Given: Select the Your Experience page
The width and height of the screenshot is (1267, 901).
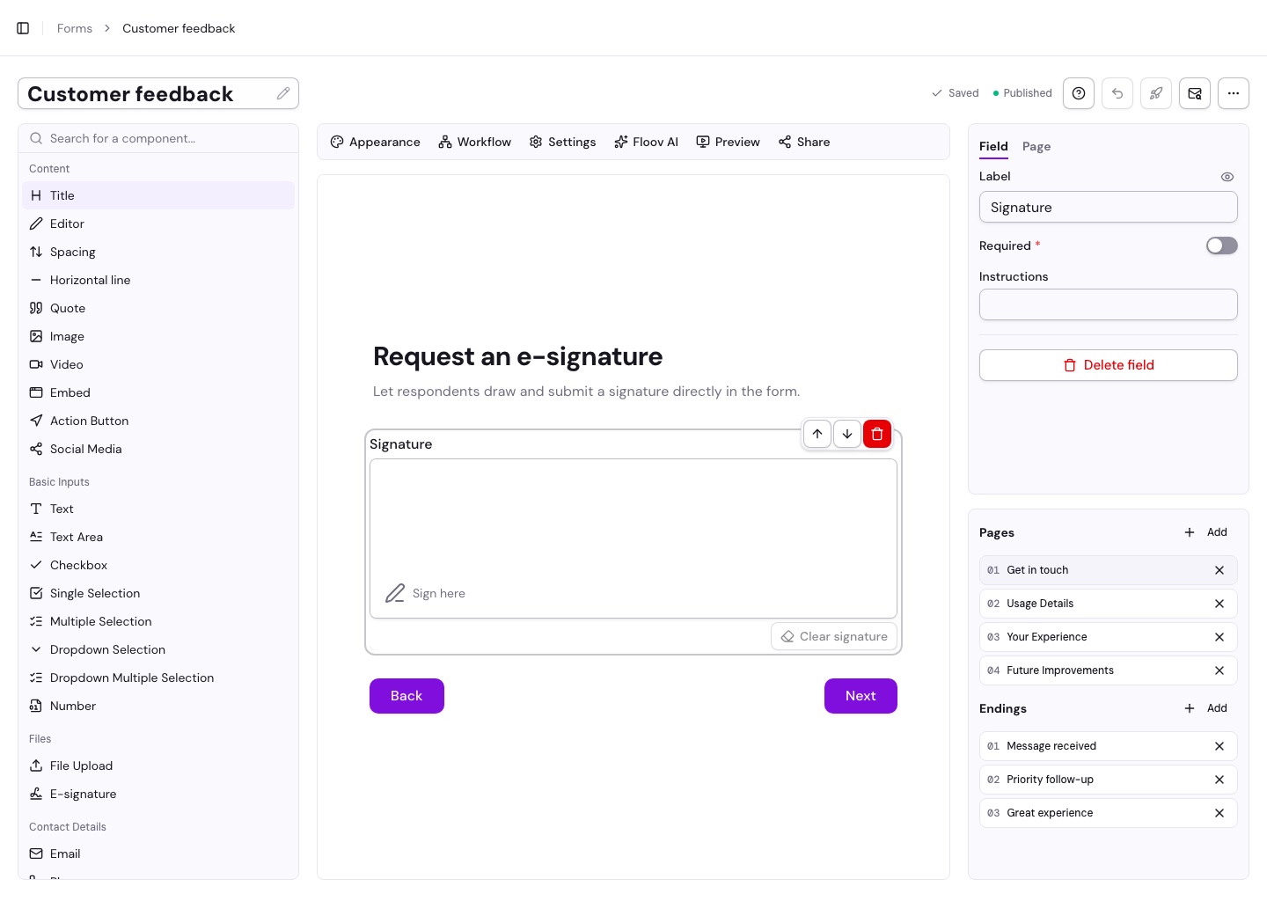Looking at the screenshot, I should [1109, 637].
